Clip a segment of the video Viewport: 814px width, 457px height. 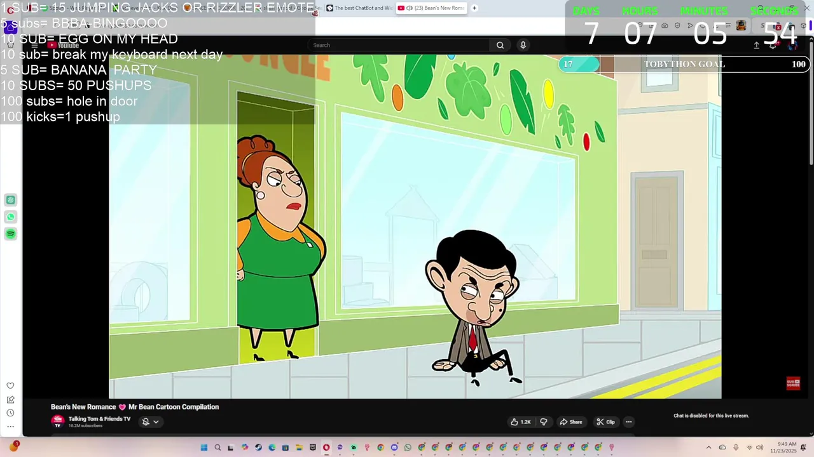(x=605, y=422)
